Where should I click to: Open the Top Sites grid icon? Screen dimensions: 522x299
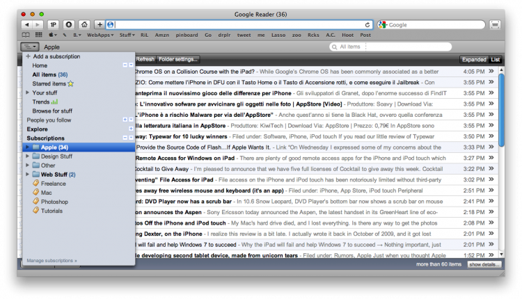pos(38,35)
